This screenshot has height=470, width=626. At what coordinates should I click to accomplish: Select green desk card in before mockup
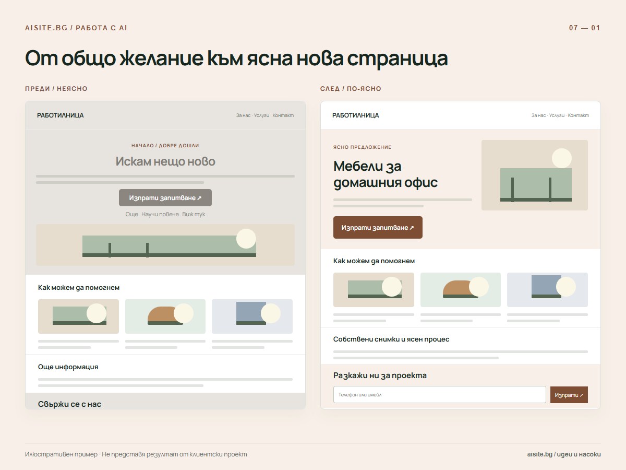78,316
